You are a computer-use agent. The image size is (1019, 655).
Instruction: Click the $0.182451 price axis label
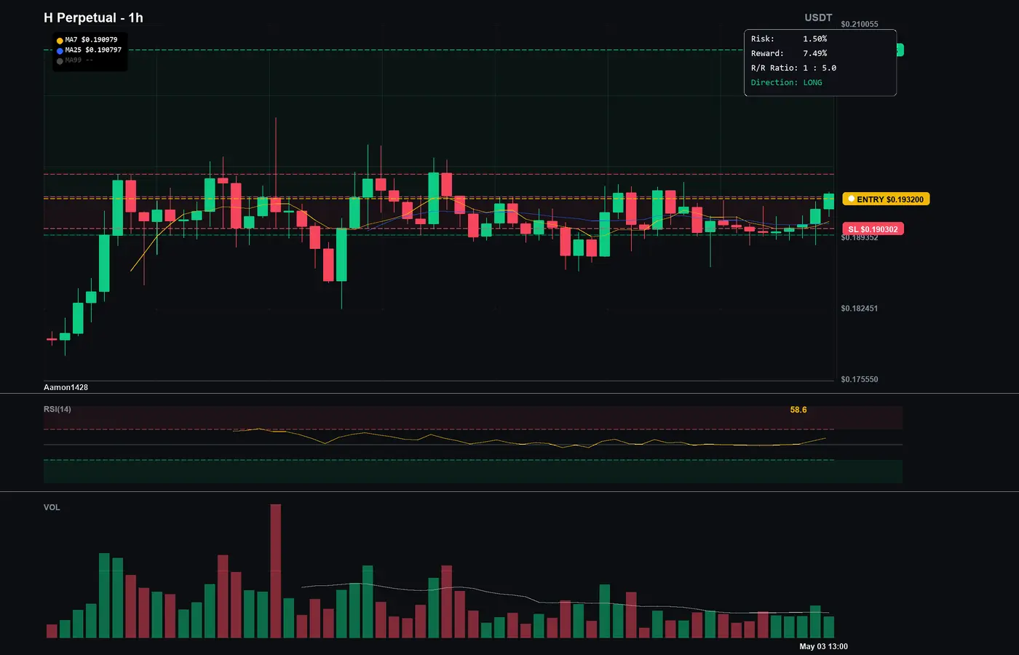[x=859, y=309]
